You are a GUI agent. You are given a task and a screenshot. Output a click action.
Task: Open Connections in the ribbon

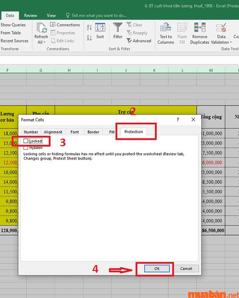click(x=65, y=25)
